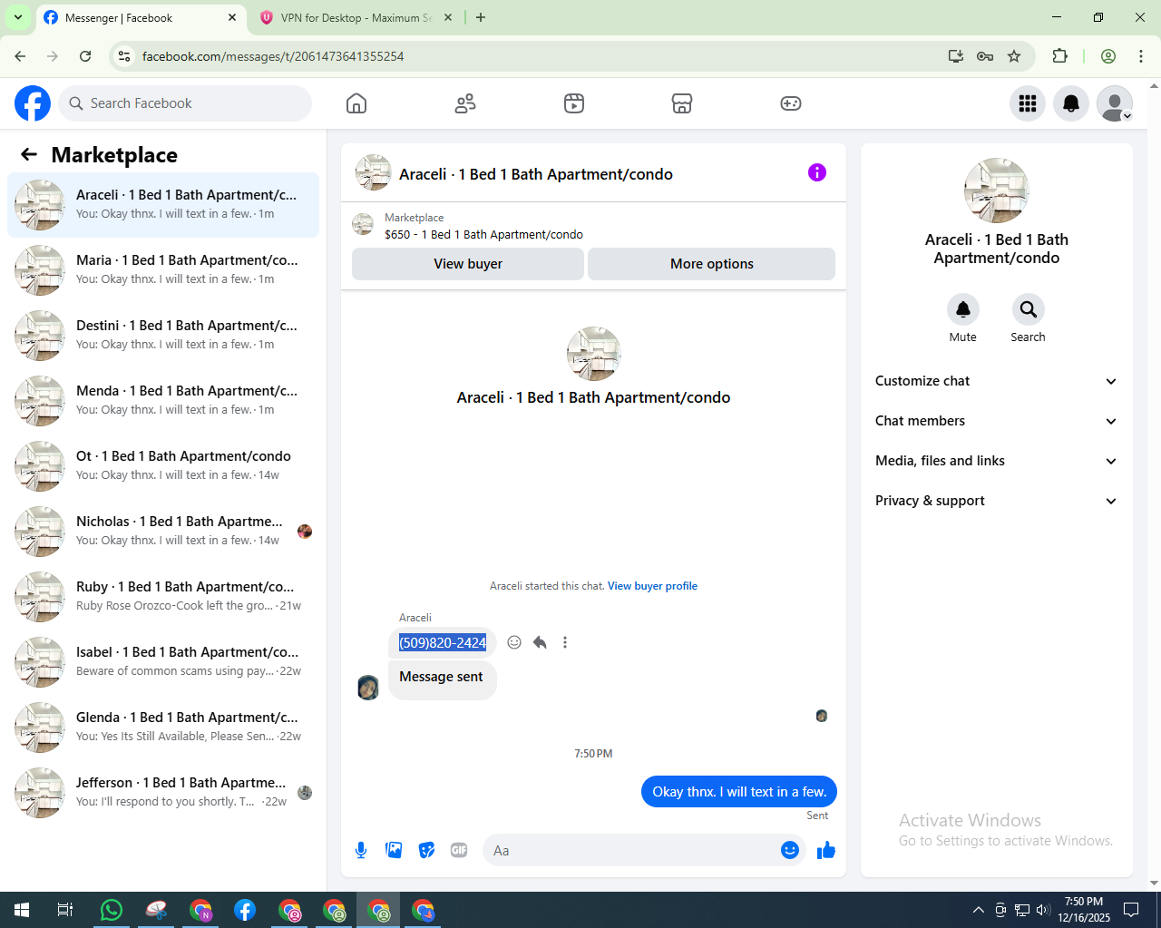Open the Windows Start menu
The width and height of the screenshot is (1161, 928).
coord(22,910)
